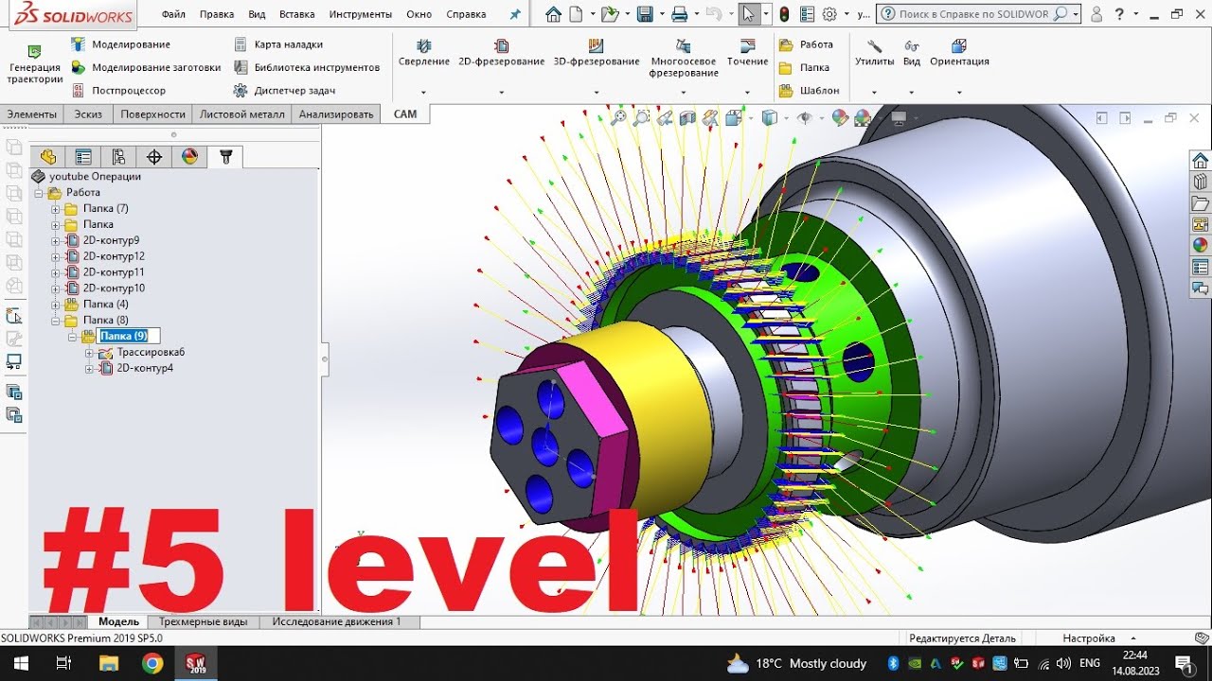
Task: Click the 3D-фрезерование milling icon
Action: click(x=596, y=45)
